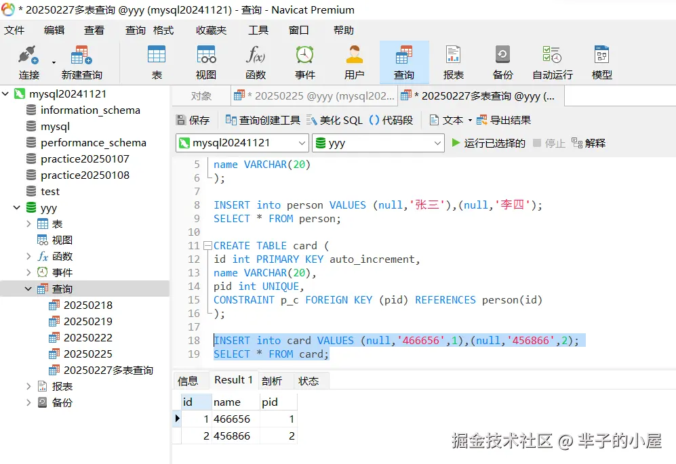Open the mysql20241121 connection combo box
The image size is (676, 464).
tap(242, 143)
